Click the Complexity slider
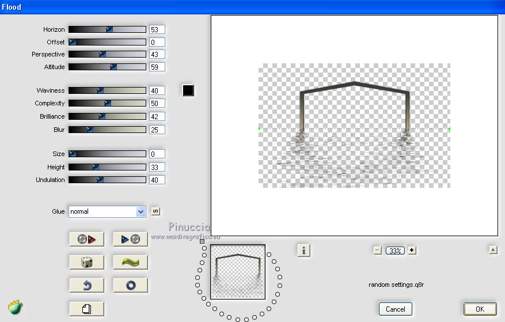The image size is (505, 322). coord(107,103)
